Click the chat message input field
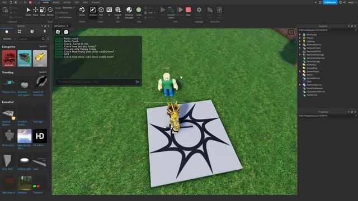Viewport: 358px width, 201px height. [95, 82]
